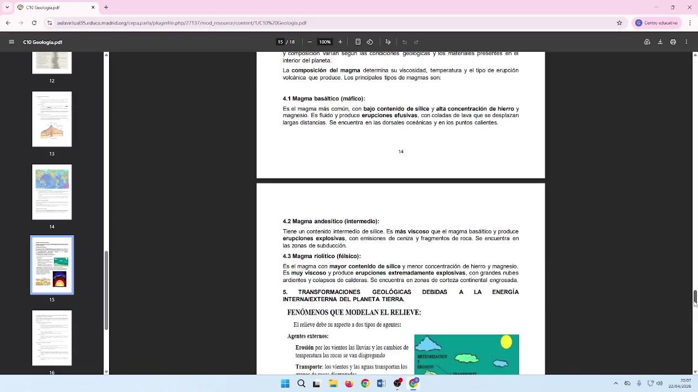Screen dimensions: 698x392
Task: Bookmark this page with the star icon
Action: [x=619, y=23]
